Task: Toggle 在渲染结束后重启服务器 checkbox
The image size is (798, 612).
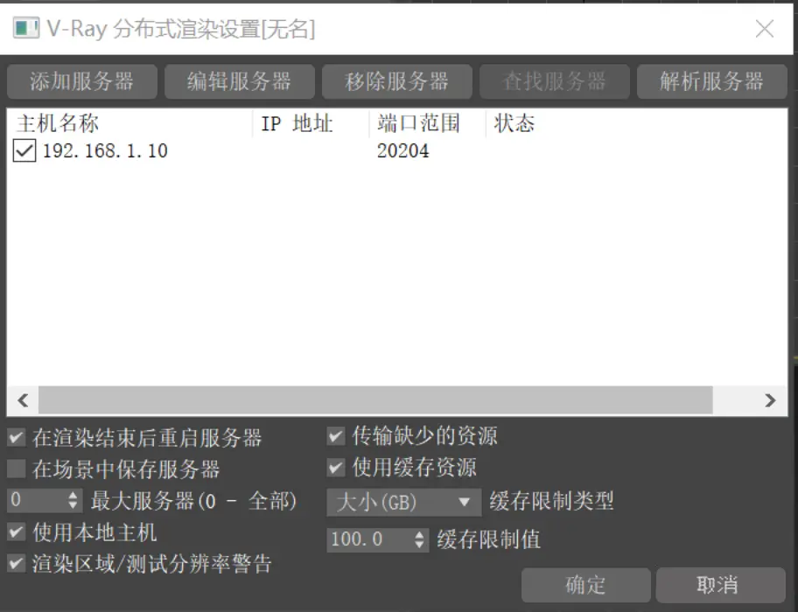Action: point(17,437)
